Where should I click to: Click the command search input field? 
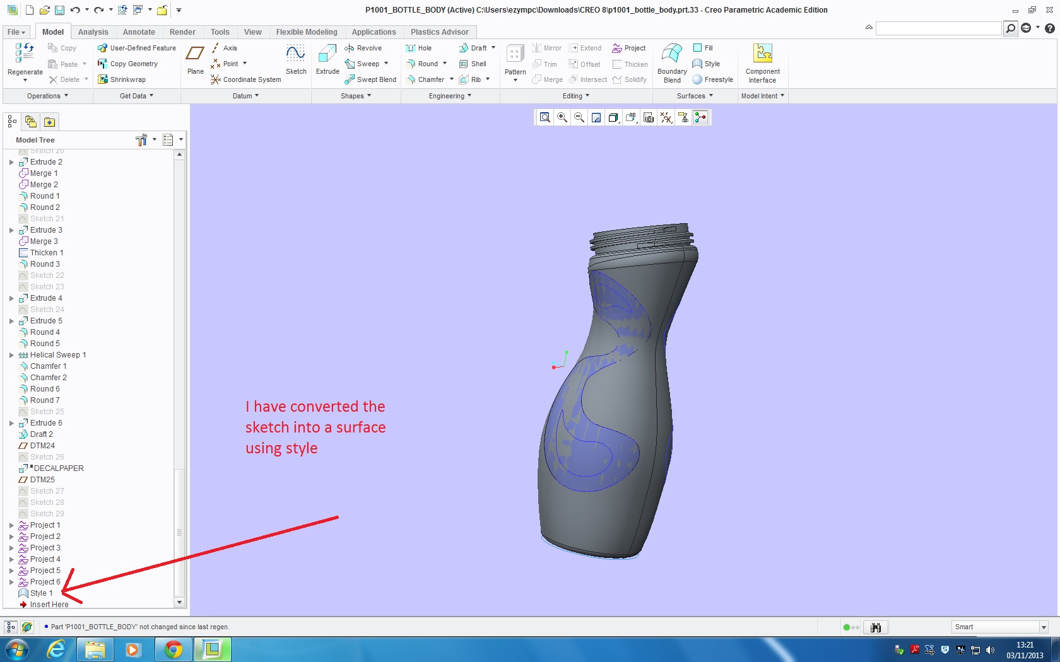[x=938, y=28]
